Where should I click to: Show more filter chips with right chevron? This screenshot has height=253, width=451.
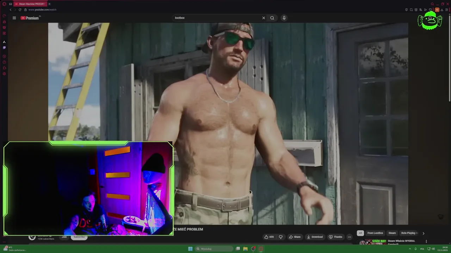(x=424, y=233)
